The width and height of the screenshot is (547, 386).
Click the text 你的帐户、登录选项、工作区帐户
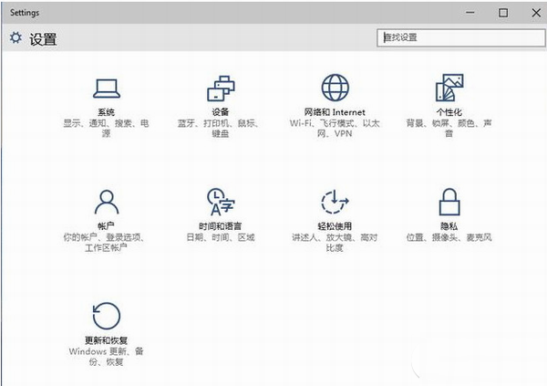click(104, 243)
